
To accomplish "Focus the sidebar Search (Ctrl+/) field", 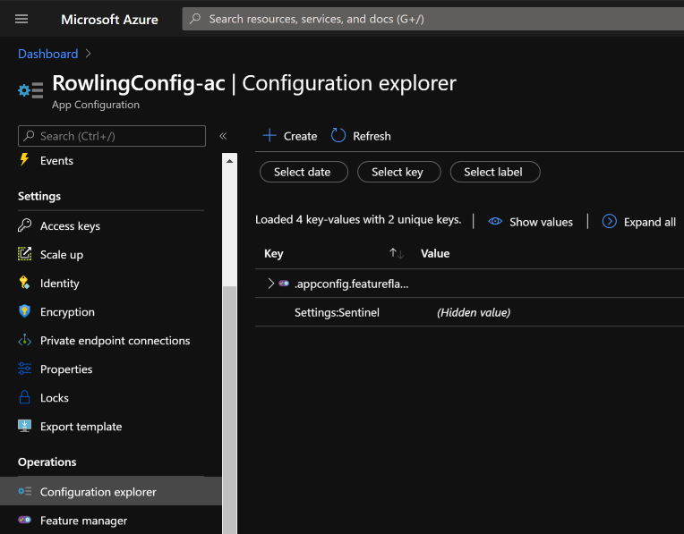I will click(112, 136).
